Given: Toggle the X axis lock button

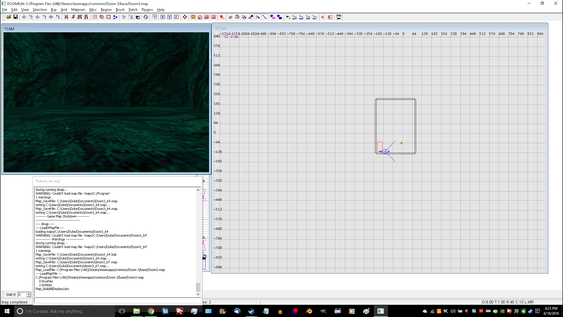Looking at the screenshot, I should [163, 17].
